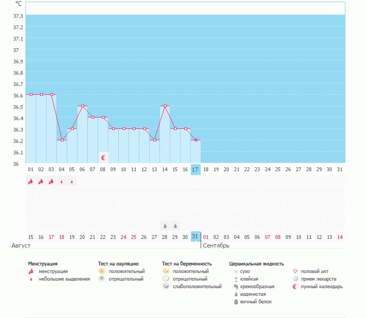366x318 pixels.
Task: Click the light discharge drop under cycle day 04
Action: 62,181
